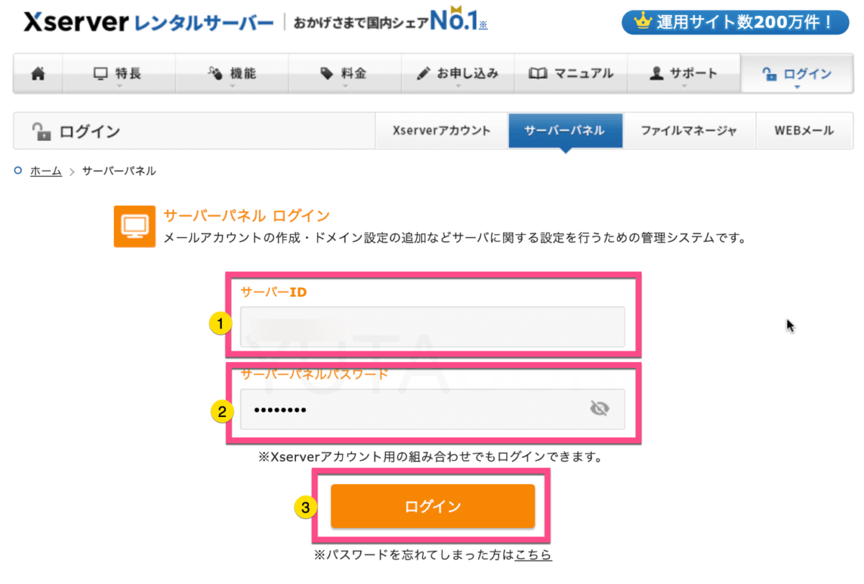Open the お申し込み menu
The width and height of the screenshot is (864, 584).
[x=458, y=73]
